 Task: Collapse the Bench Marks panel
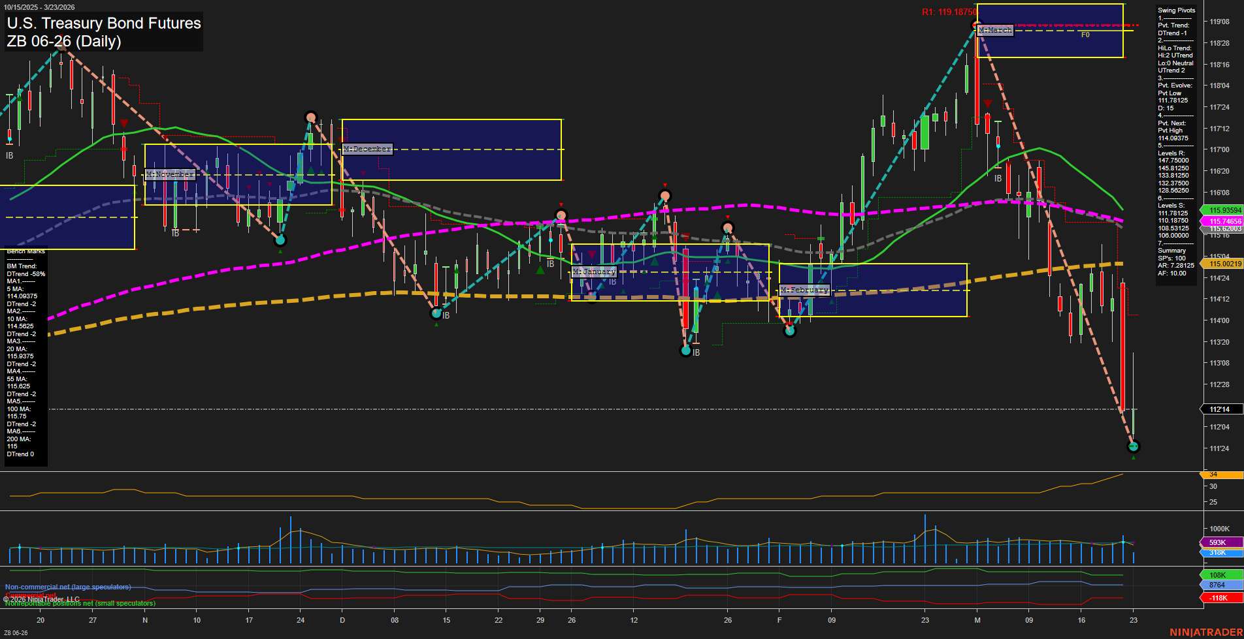pyautogui.click(x=25, y=251)
